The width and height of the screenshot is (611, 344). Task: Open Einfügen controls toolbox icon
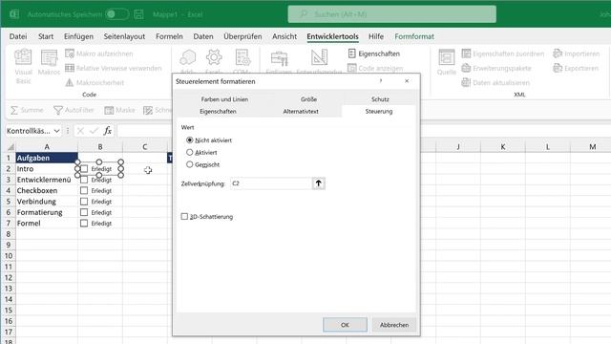pos(279,58)
